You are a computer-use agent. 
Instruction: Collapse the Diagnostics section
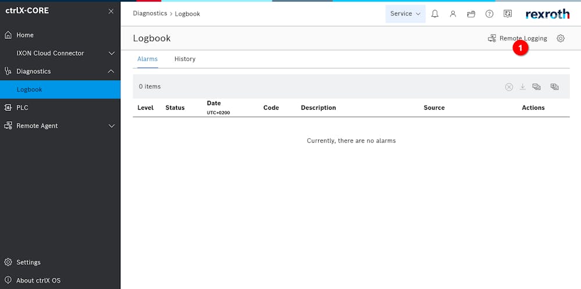112,71
